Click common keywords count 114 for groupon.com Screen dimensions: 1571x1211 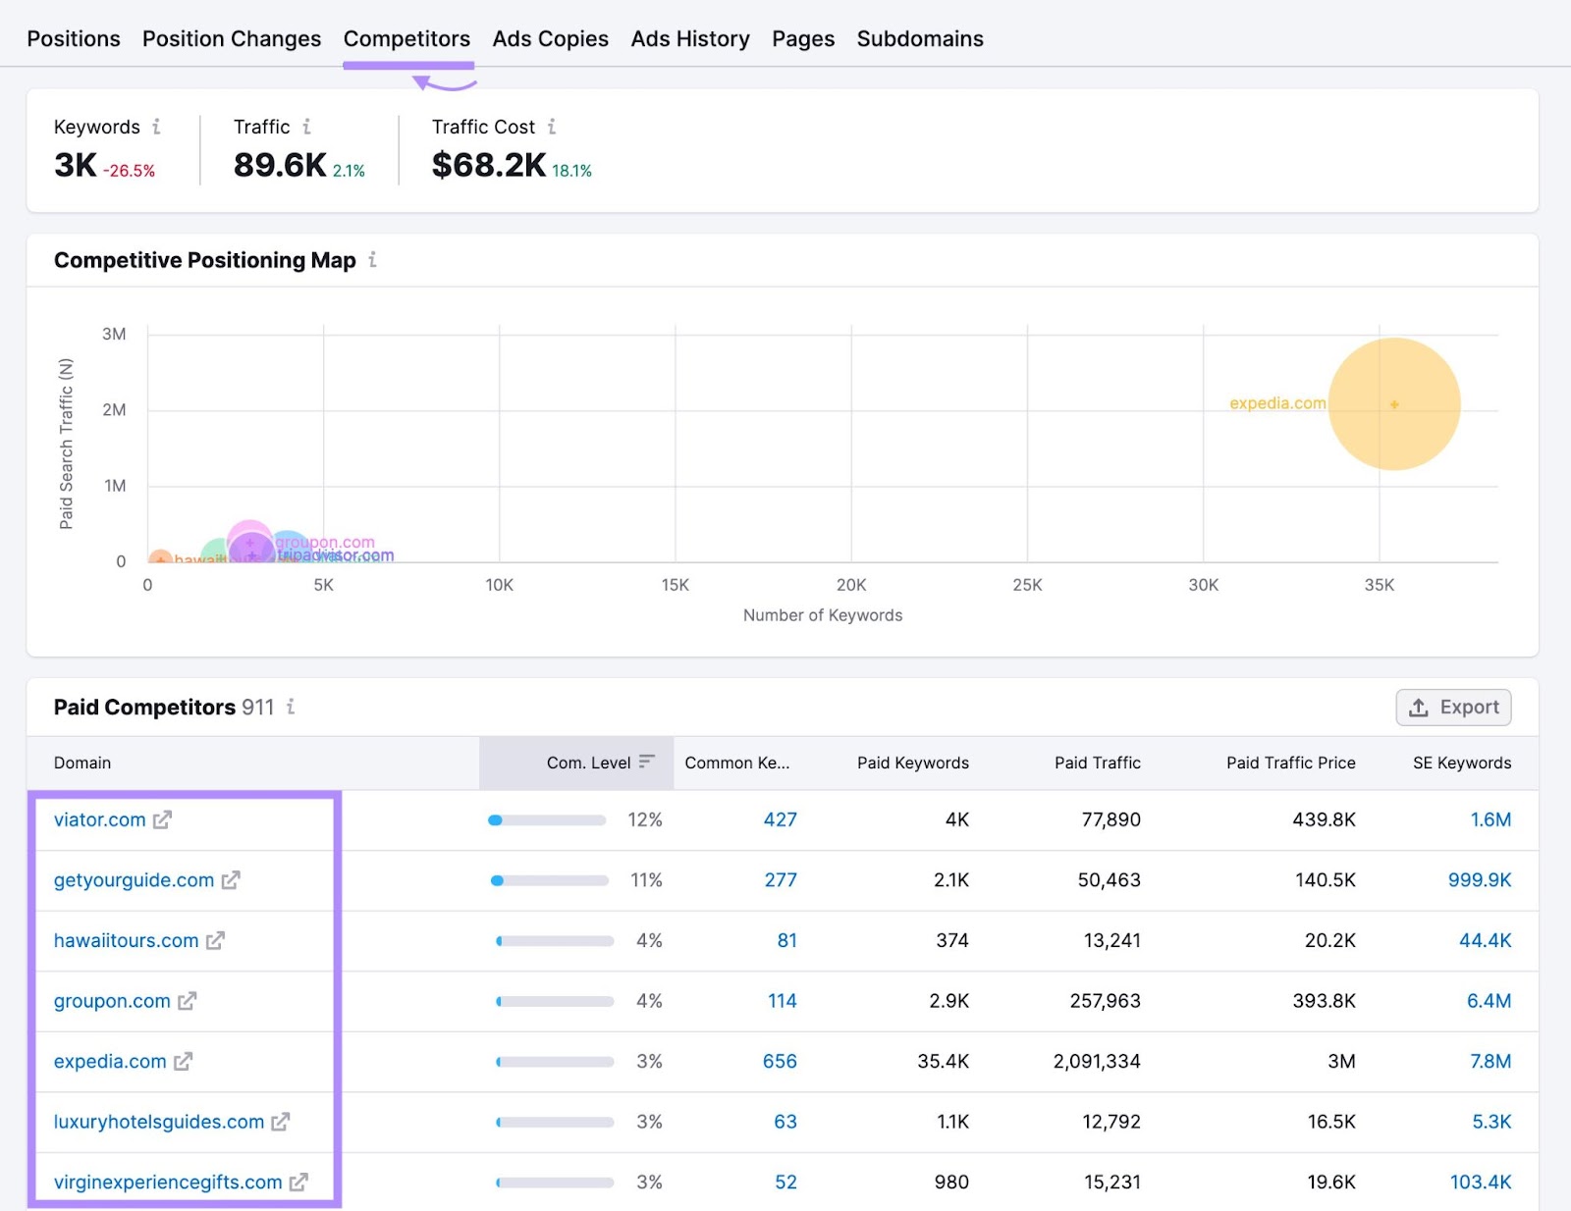[783, 1001]
